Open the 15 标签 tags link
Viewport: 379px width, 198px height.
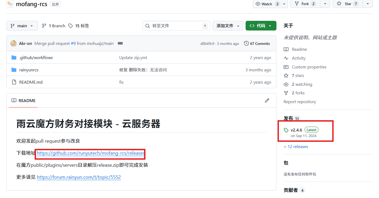coord(78,26)
